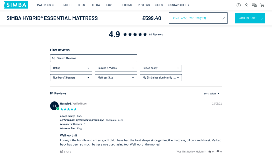Click the review title Well worth it
Viewport: 272px width, 156px height.
pos(69,135)
